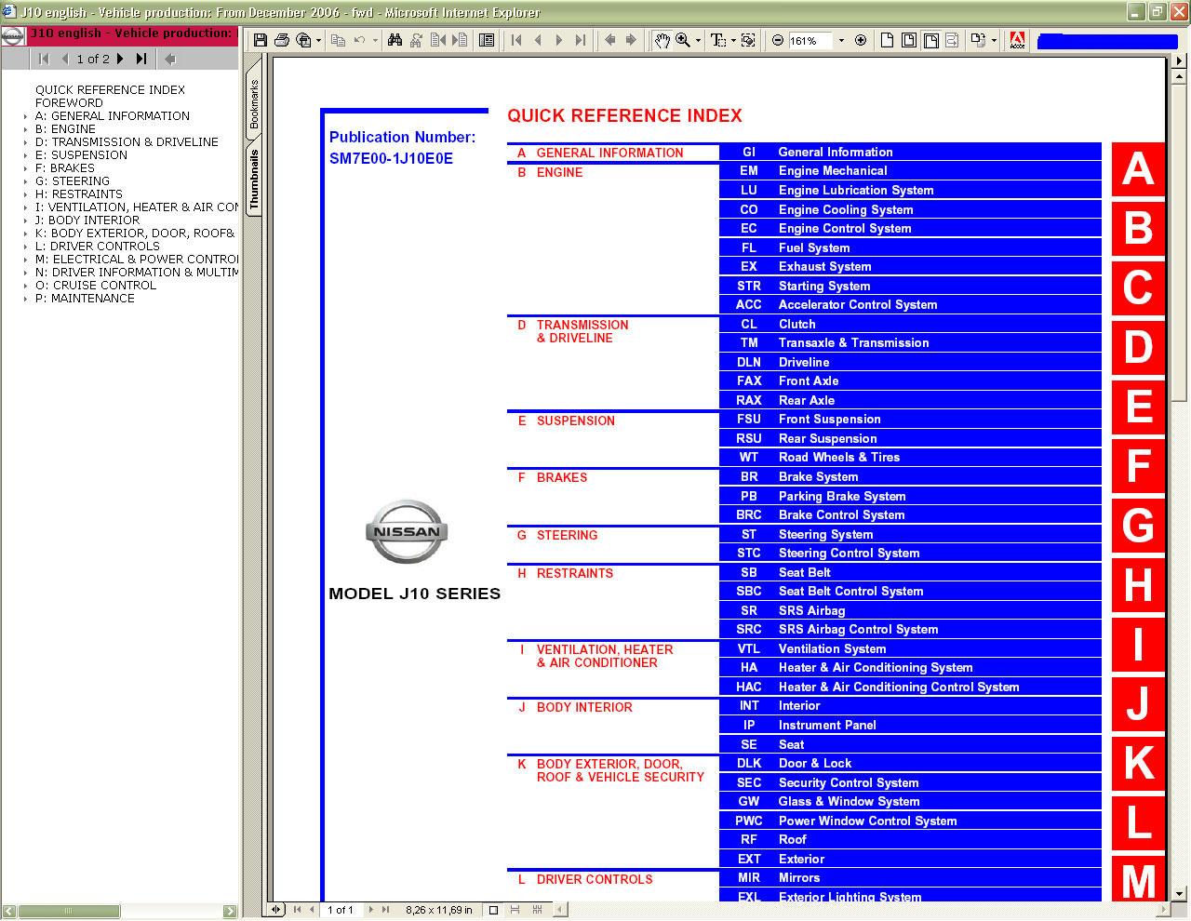Jump to section K red tab
Screen dimensions: 1191x921
tap(1138, 763)
